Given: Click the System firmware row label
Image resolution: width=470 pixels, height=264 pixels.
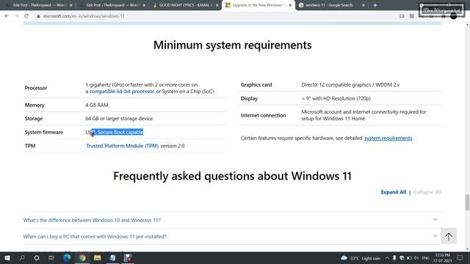Looking at the screenshot, I should tap(44, 132).
